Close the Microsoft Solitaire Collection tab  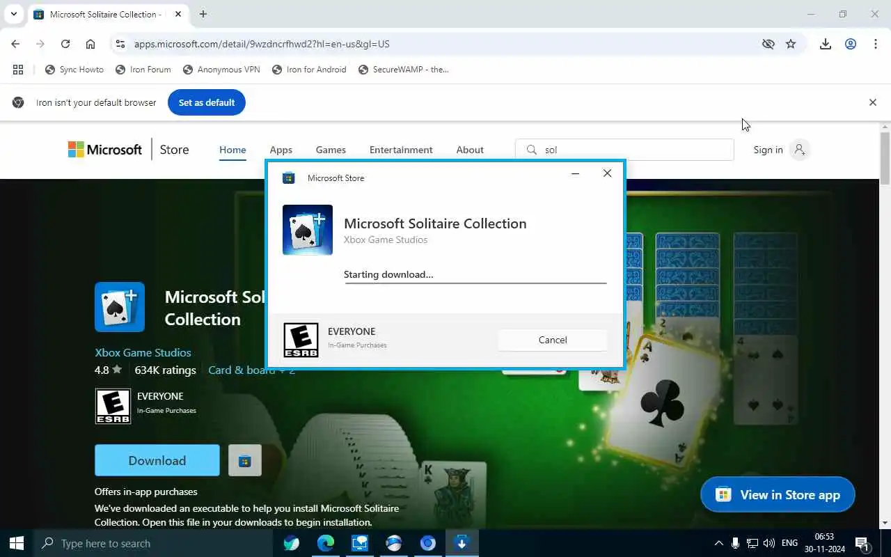tap(178, 14)
